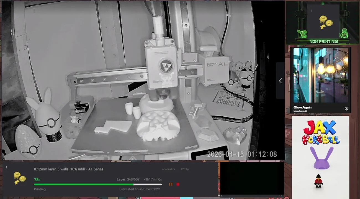Pause the print with the orange pause icon
The width and height of the screenshot is (360, 199).
[171, 184]
